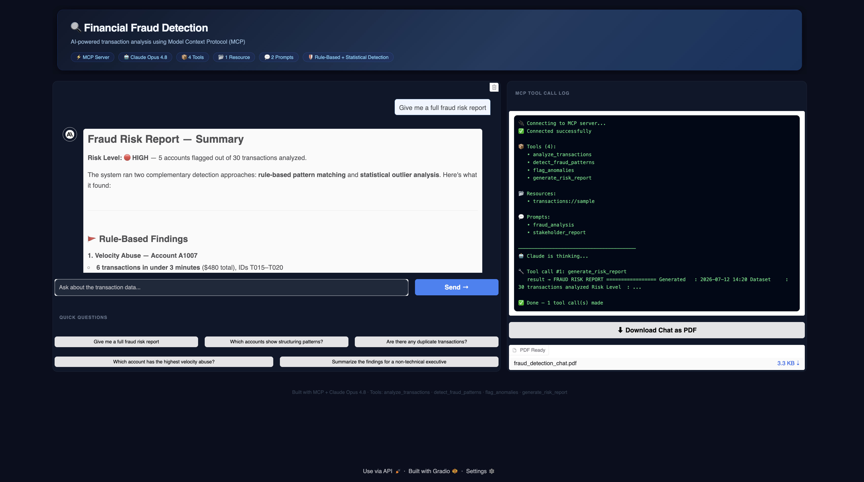This screenshot has width=864, height=482.
Task: Click the magnifying glass icon beside Financial Fraud Detection
Action: click(x=76, y=27)
